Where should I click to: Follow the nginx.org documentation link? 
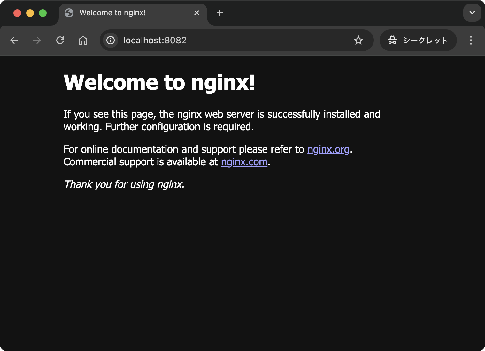328,149
